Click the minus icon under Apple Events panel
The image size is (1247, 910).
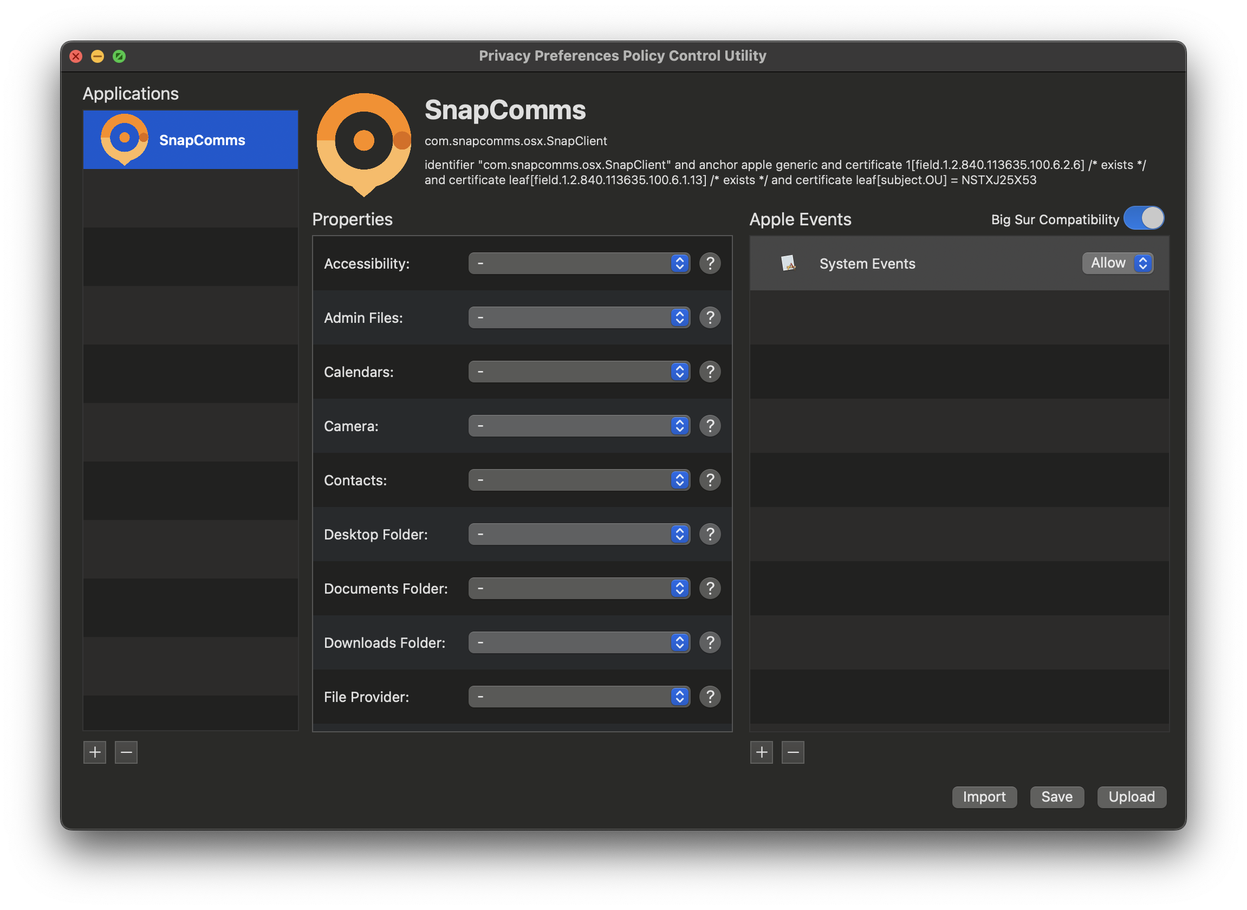pos(793,752)
